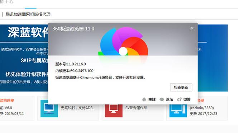
Task: Click the 版本号:11.0.2116.0 text
Action: 70,64
